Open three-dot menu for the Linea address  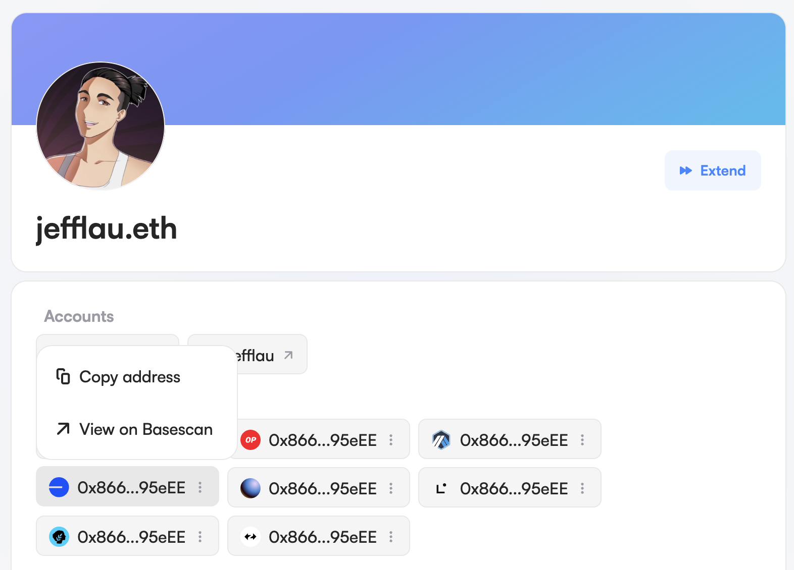click(582, 488)
